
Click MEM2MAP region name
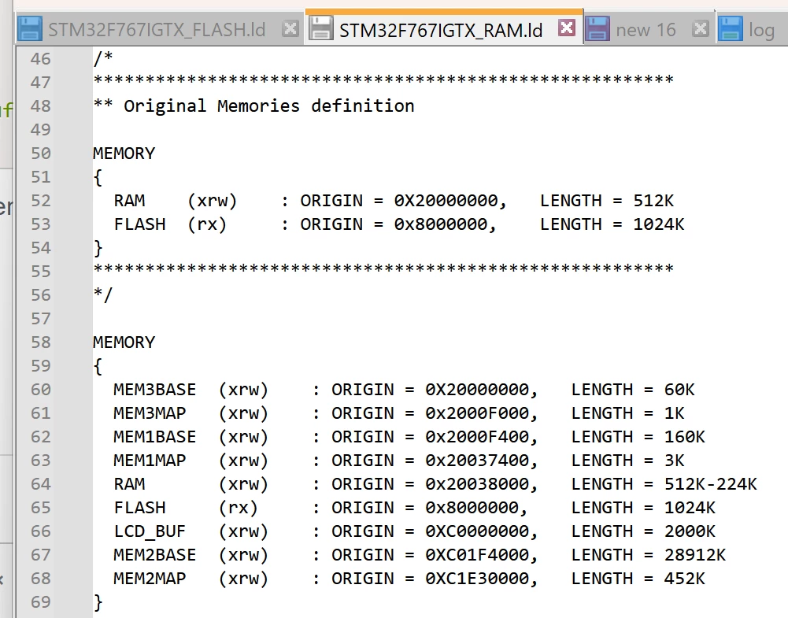(x=150, y=579)
